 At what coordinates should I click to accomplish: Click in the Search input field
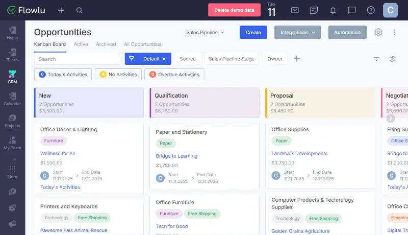tap(78, 59)
